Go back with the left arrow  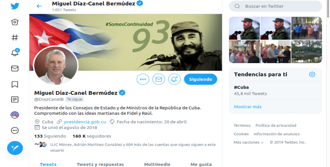[x=39, y=6]
